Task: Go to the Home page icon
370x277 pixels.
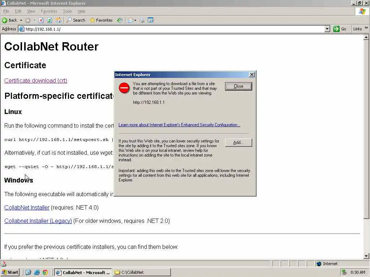Action: (58, 20)
